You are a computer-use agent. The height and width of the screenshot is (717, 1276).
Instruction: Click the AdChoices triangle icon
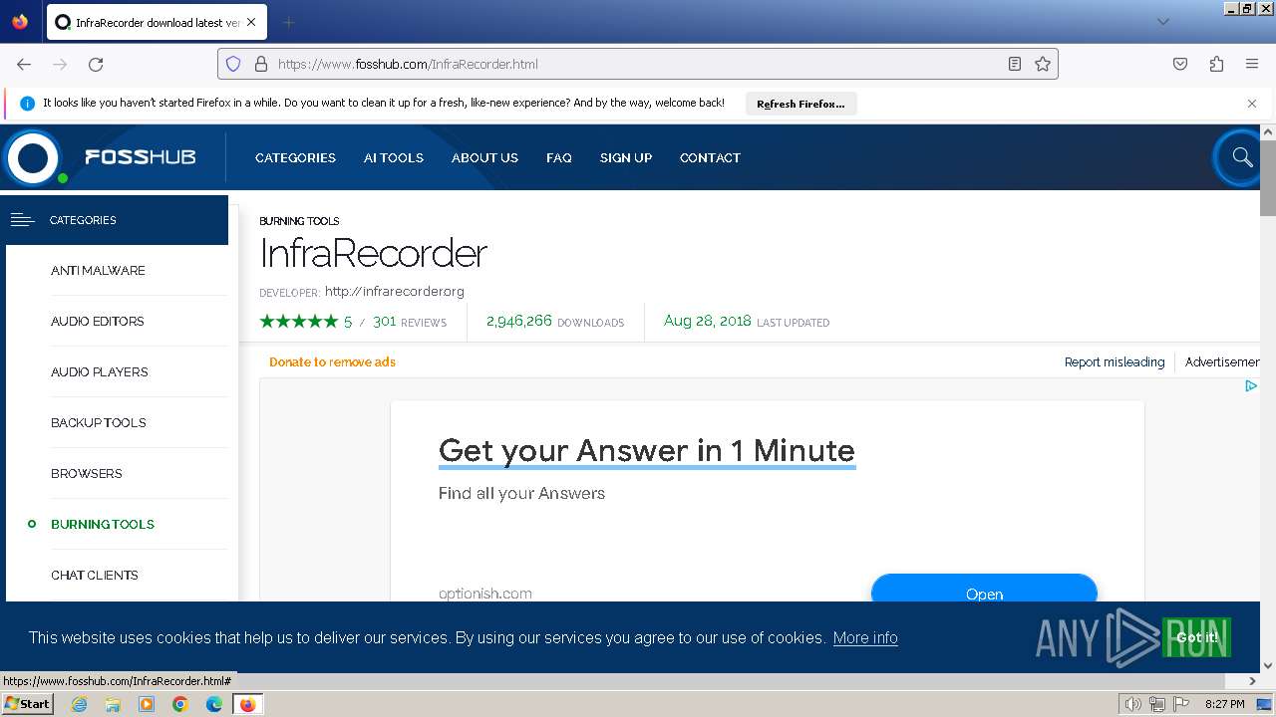1251,385
